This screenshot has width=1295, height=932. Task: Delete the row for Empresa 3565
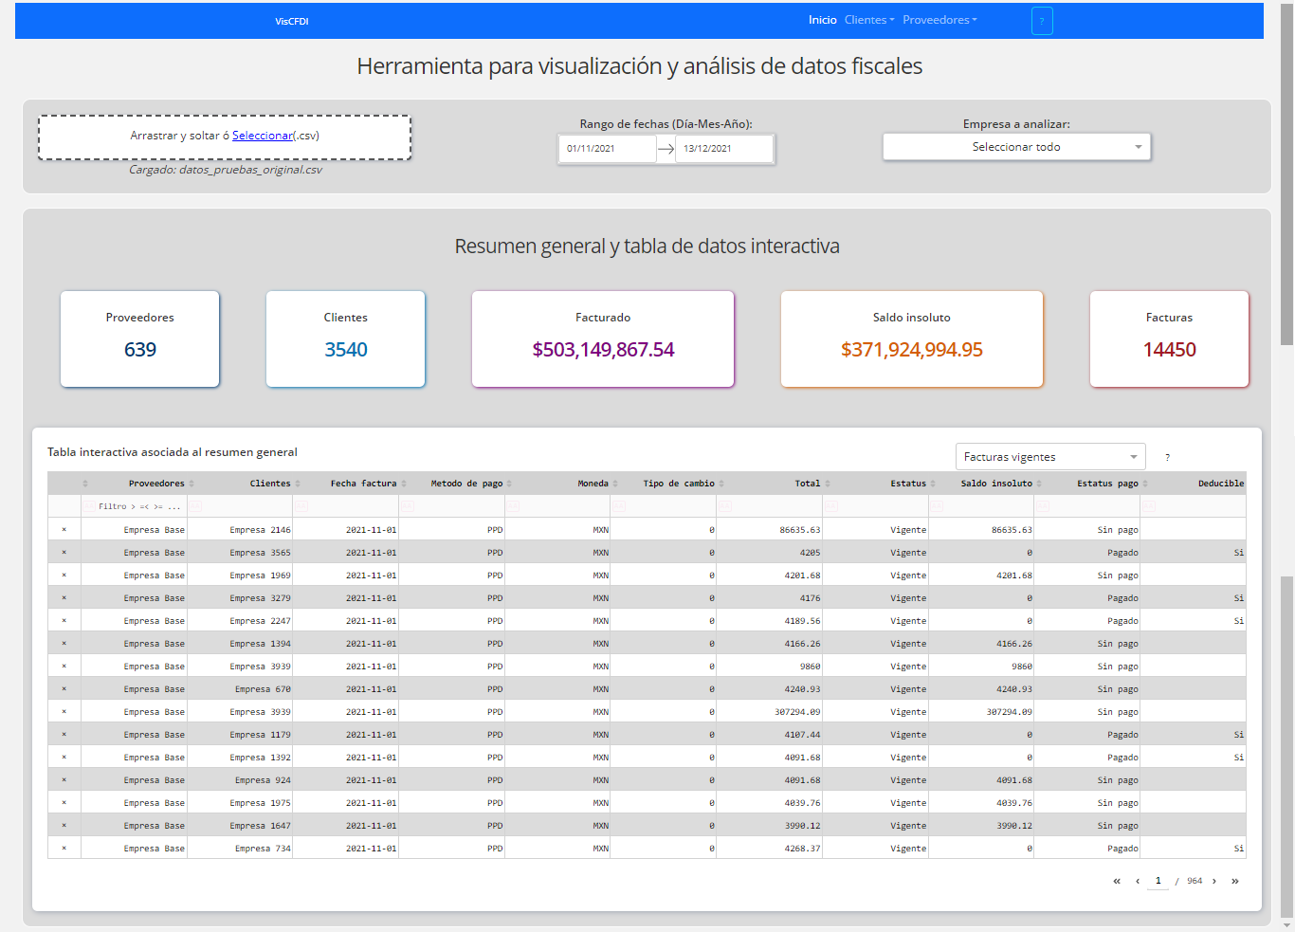tap(64, 553)
